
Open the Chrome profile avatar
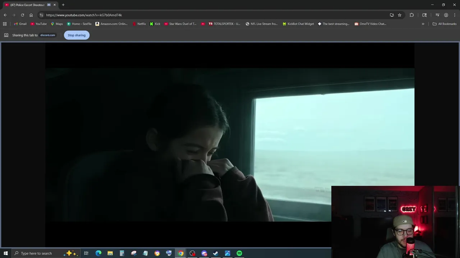[446, 15]
